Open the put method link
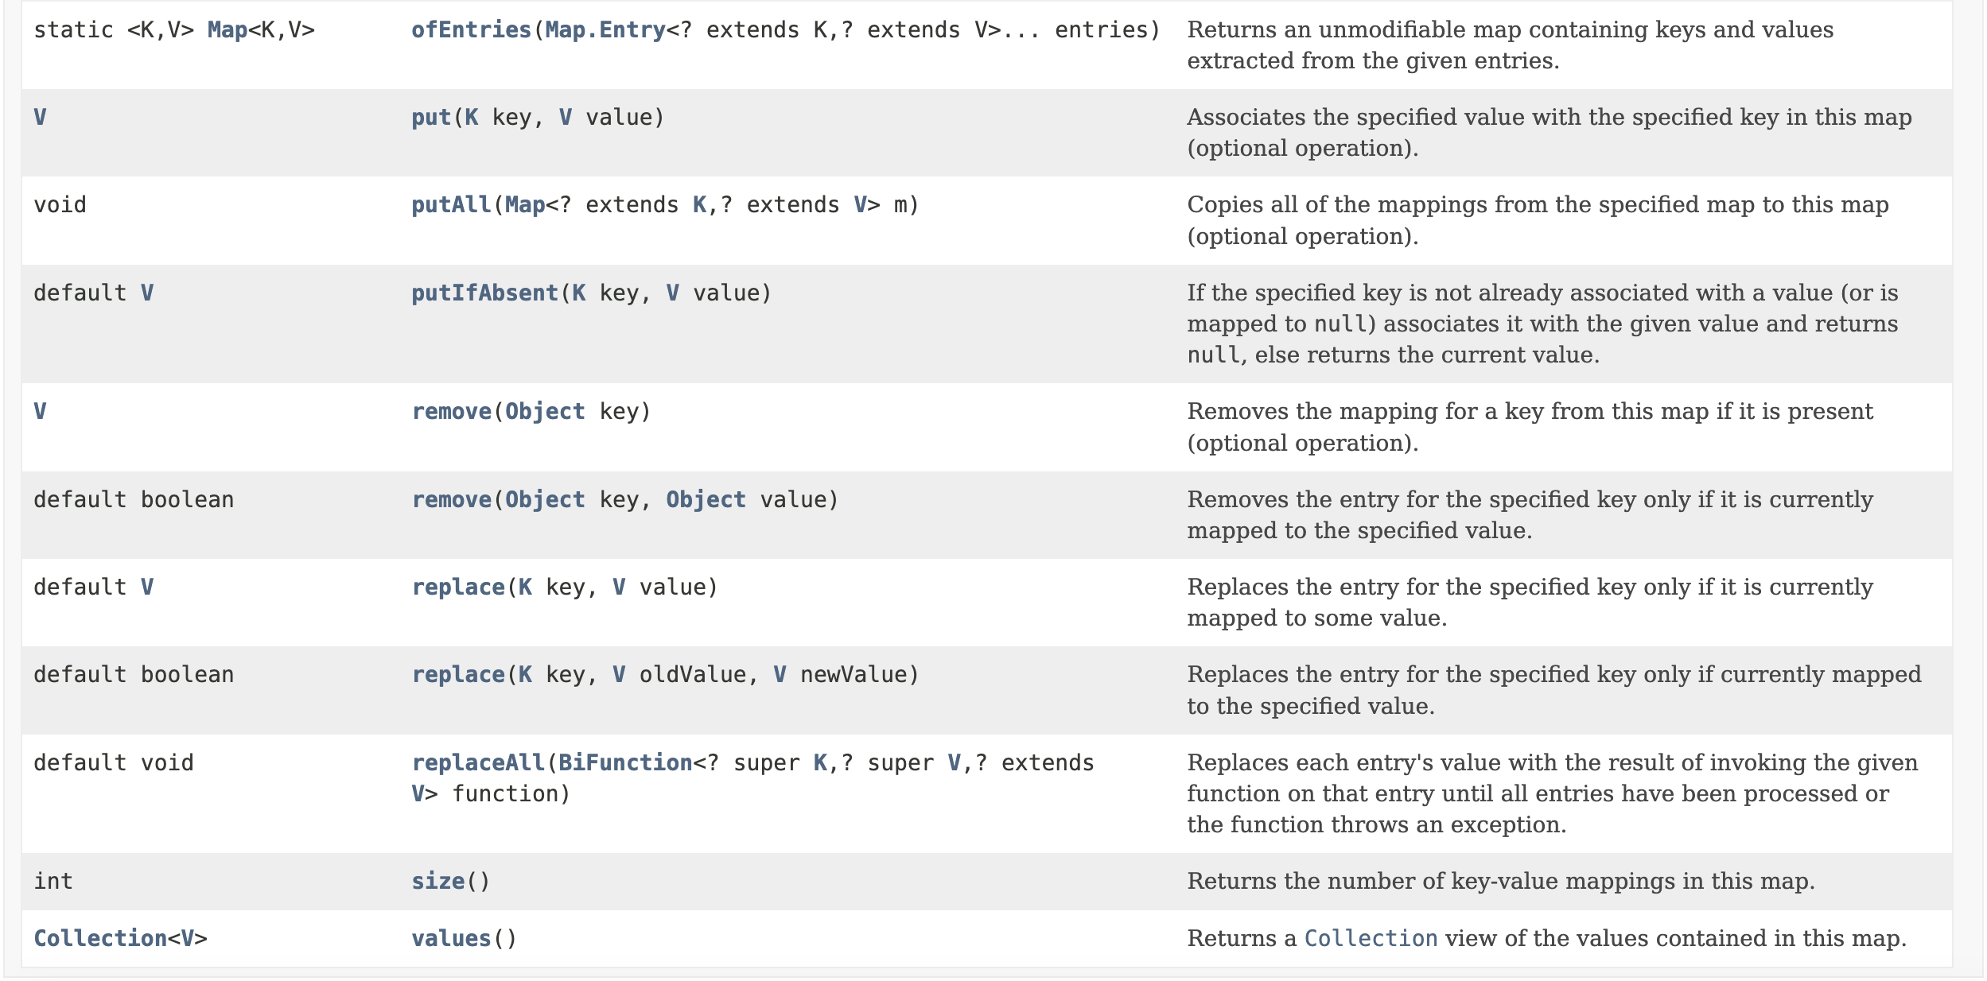 (430, 118)
